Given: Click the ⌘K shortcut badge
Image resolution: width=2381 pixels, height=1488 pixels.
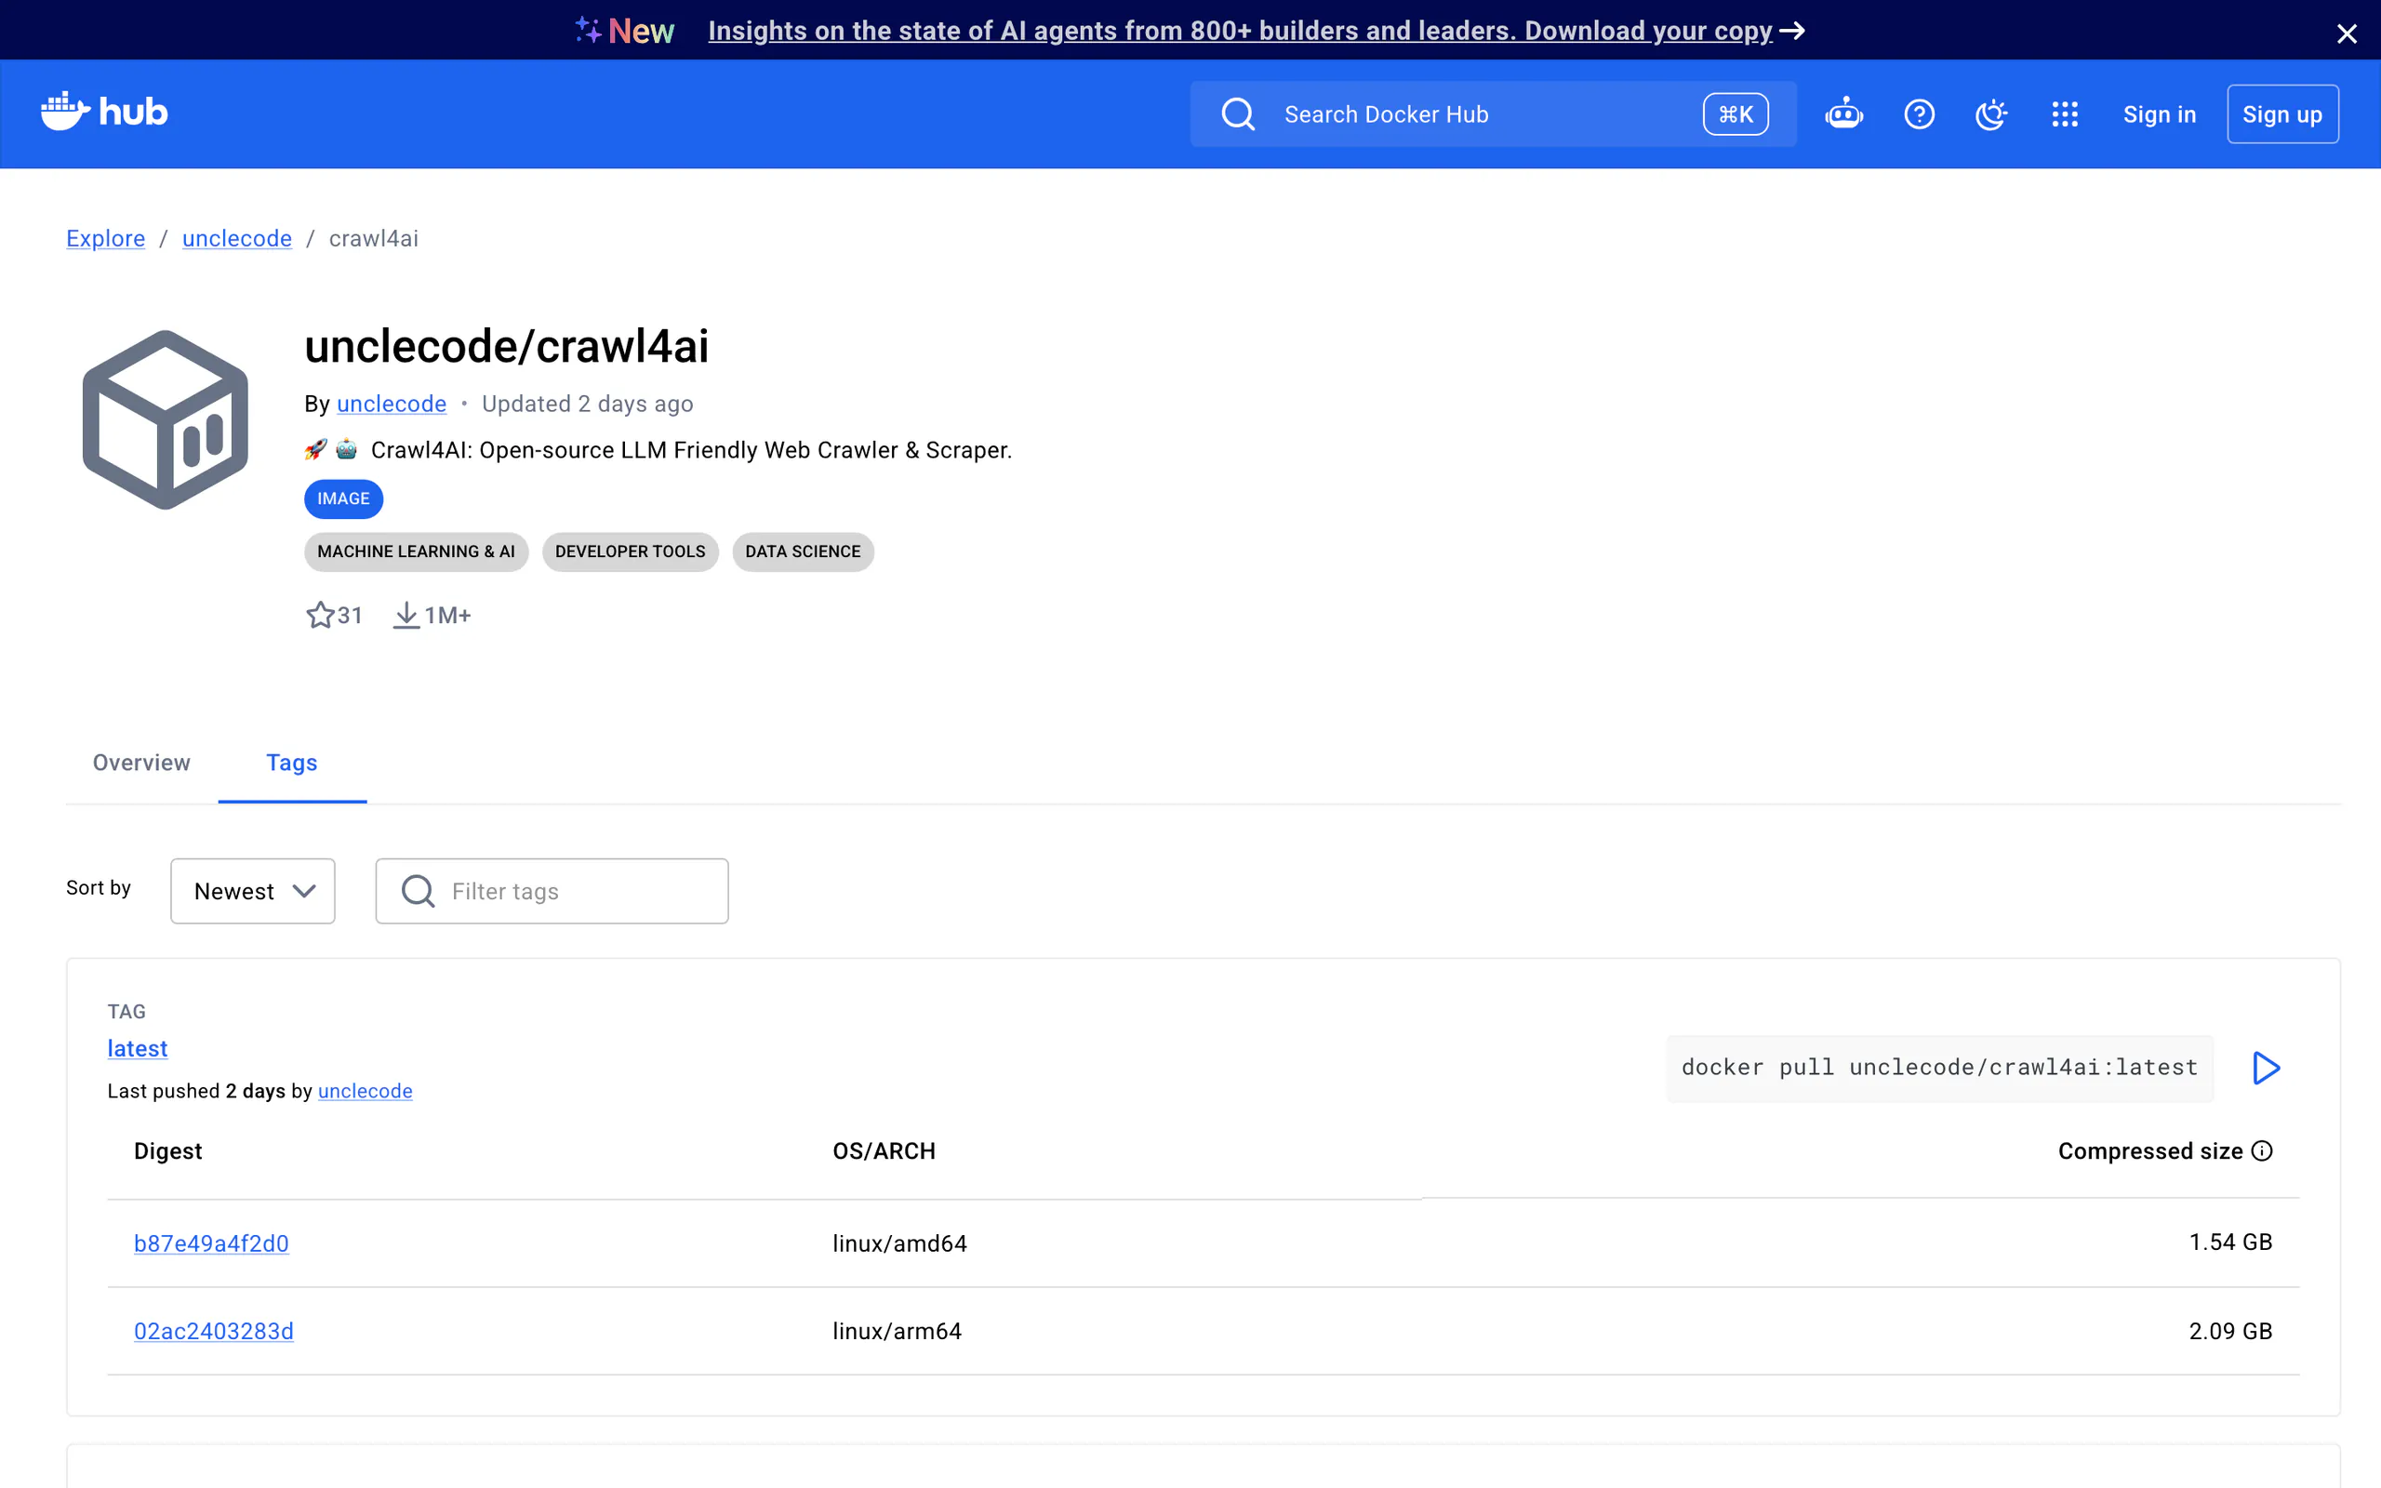Looking at the screenshot, I should point(1736,114).
